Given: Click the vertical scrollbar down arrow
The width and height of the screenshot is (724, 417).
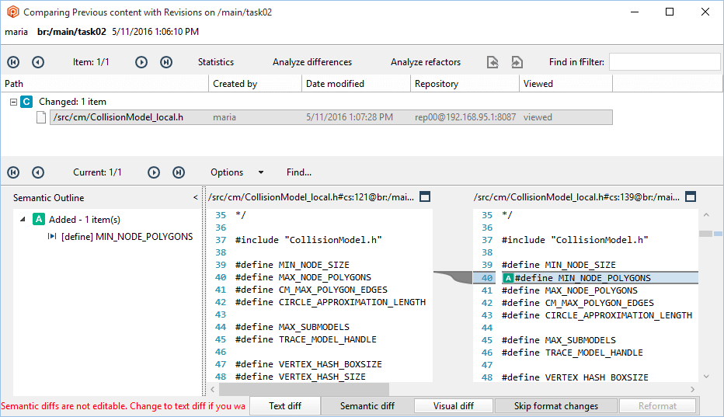Looking at the screenshot, I should (706, 377).
